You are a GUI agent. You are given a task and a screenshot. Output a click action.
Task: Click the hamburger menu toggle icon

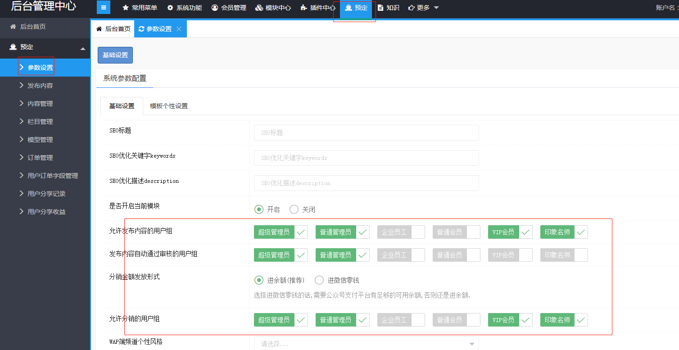tap(104, 8)
